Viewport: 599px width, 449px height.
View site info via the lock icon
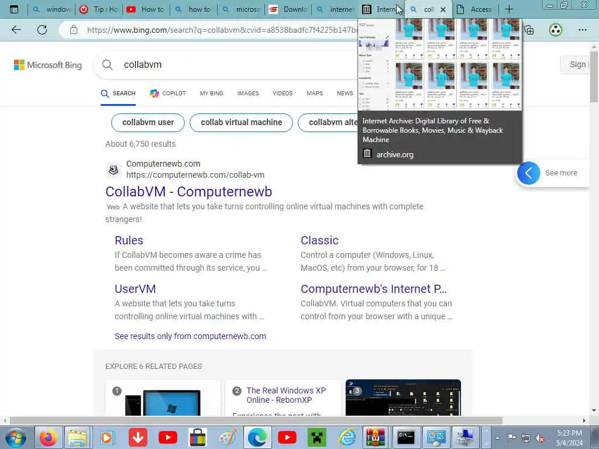[74, 30]
